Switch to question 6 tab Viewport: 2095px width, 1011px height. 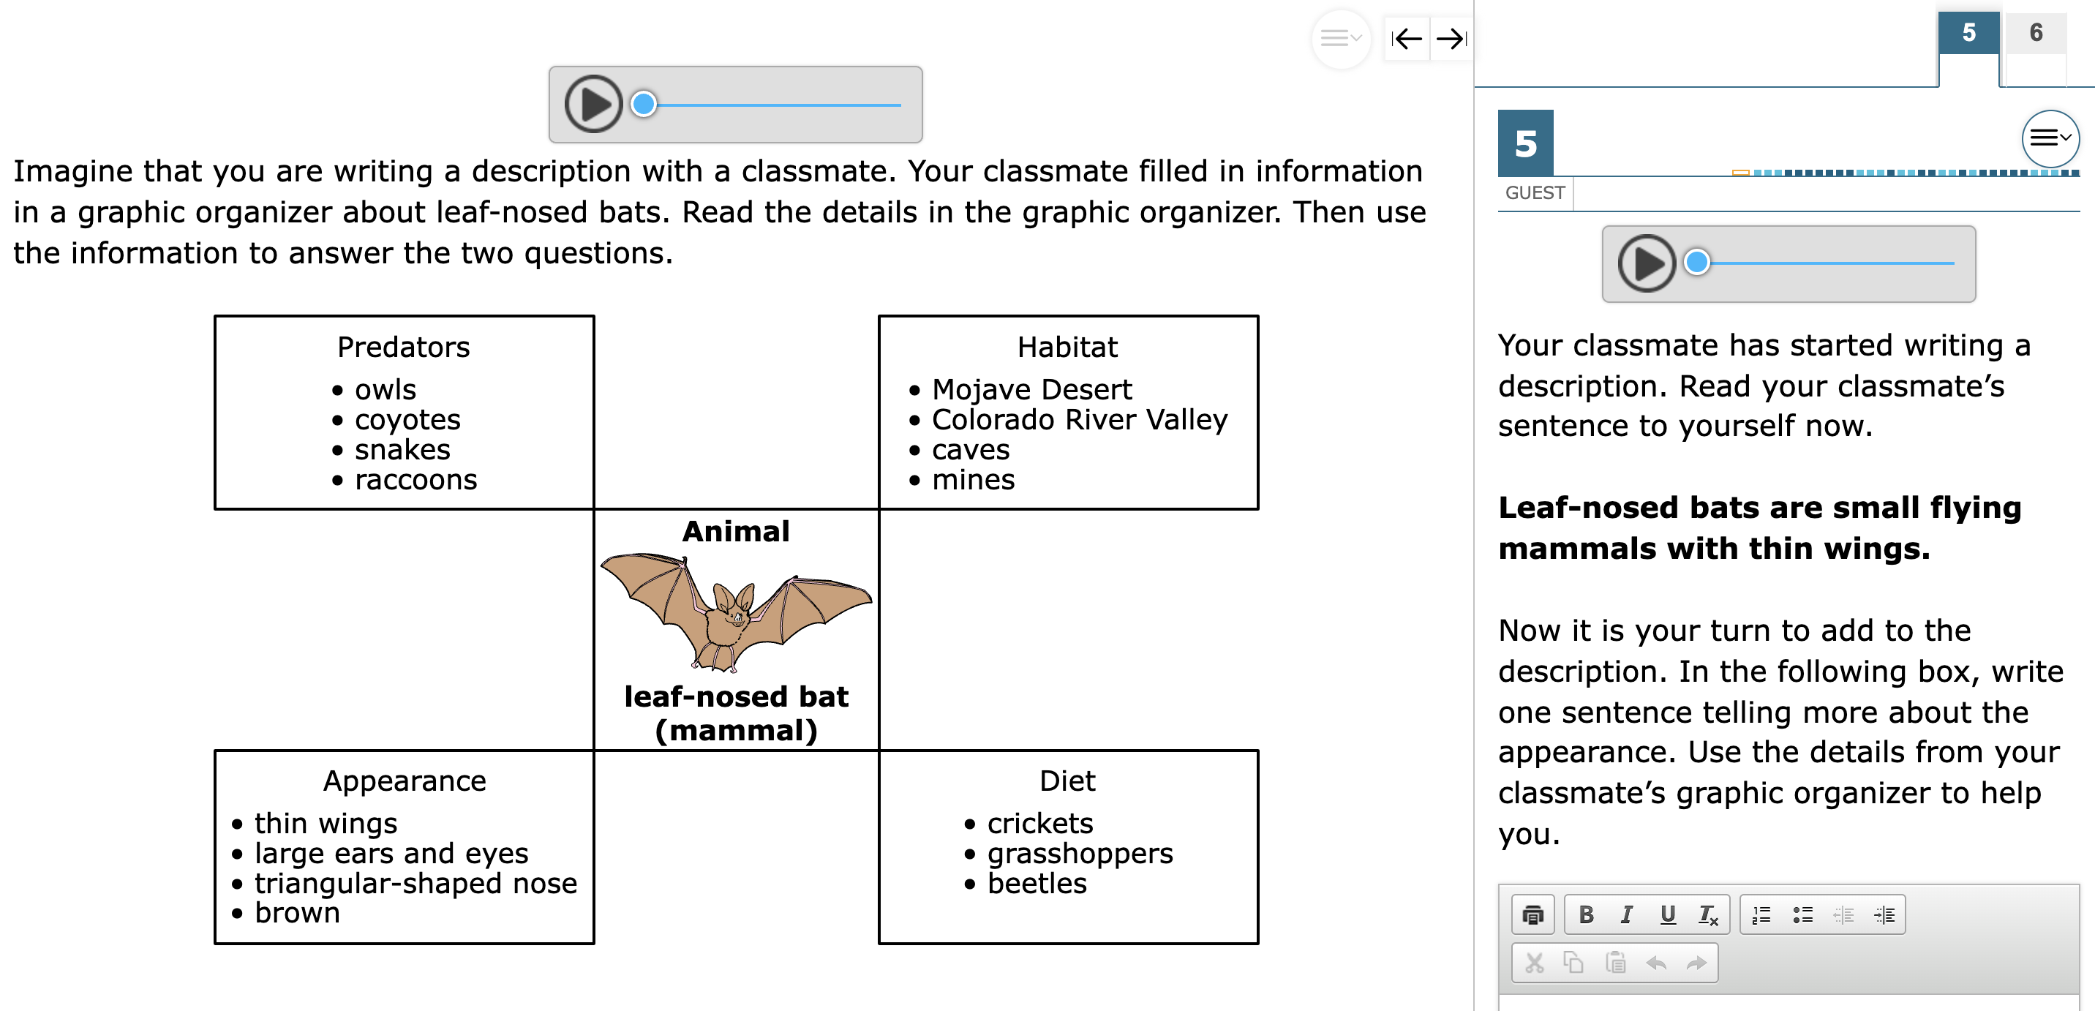click(2036, 34)
